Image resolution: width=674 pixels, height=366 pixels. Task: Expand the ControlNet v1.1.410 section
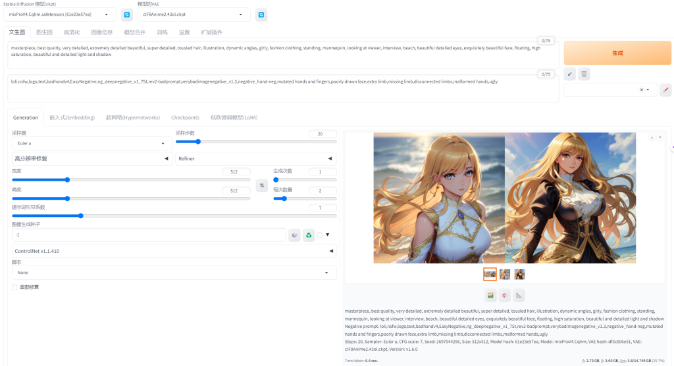pyautogui.click(x=174, y=251)
